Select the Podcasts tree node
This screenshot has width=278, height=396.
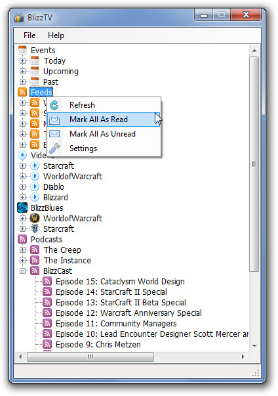click(47, 239)
